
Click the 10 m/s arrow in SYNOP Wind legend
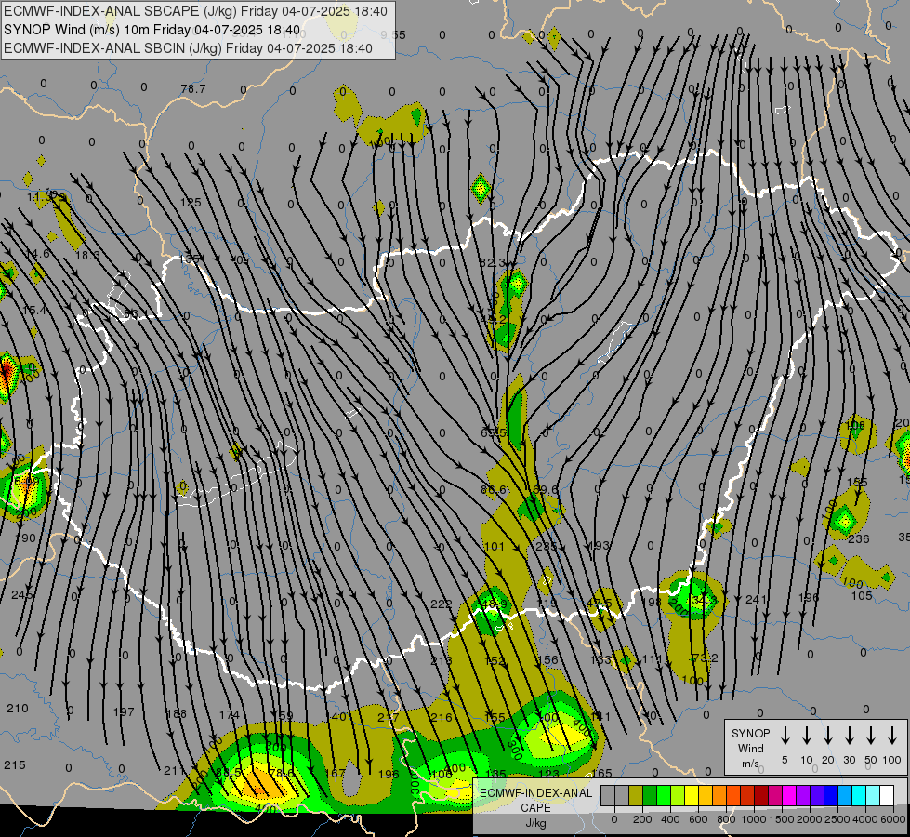[806, 736]
